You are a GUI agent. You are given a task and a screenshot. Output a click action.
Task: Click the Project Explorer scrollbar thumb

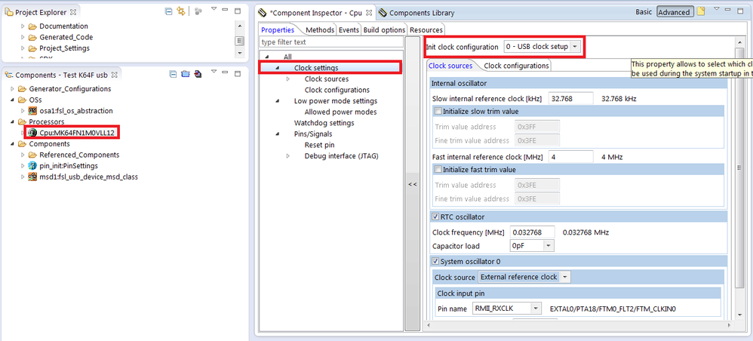pos(240,41)
